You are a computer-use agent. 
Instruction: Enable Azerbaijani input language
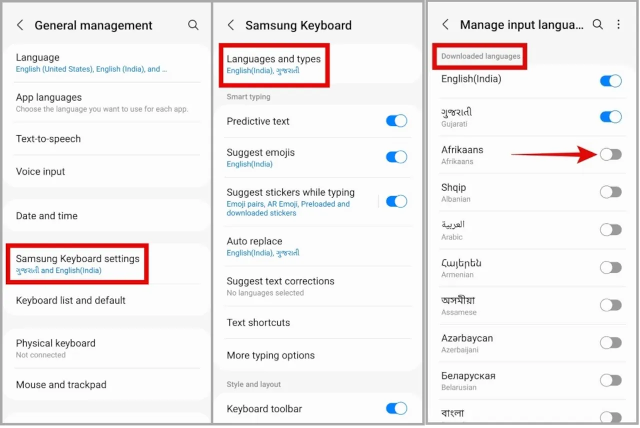coord(611,343)
